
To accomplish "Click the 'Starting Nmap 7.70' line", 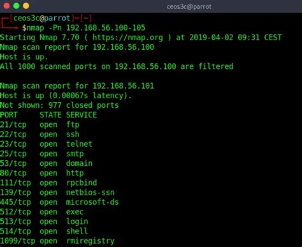I will click(x=141, y=38).
